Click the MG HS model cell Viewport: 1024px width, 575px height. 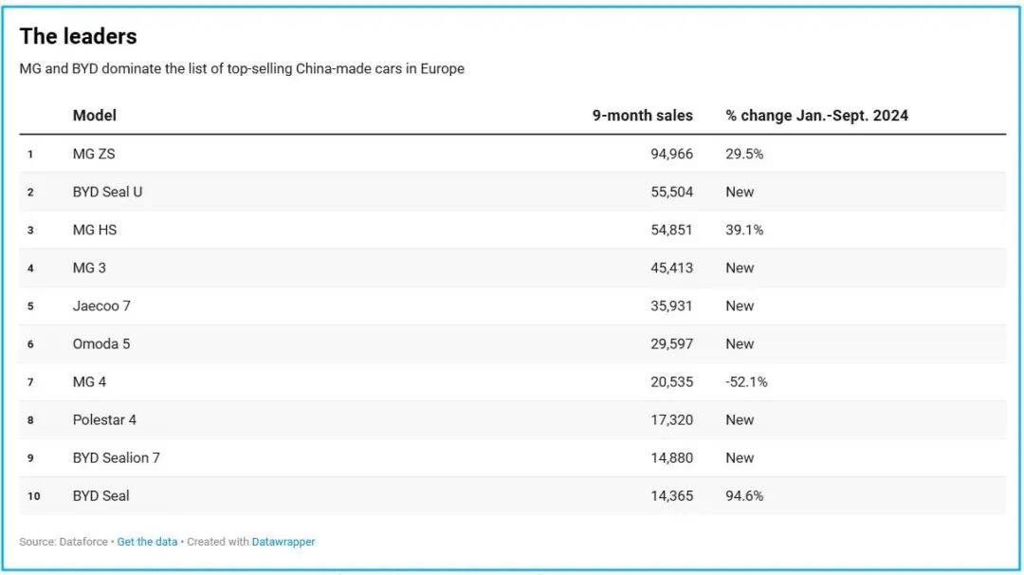95,230
